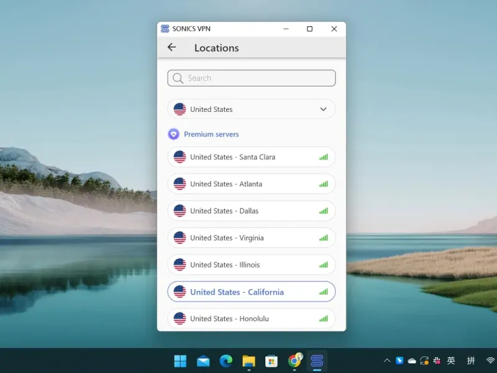Minimize the SONICS VPN window
The height and width of the screenshot is (373, 497).
click(x=286, y=29)
